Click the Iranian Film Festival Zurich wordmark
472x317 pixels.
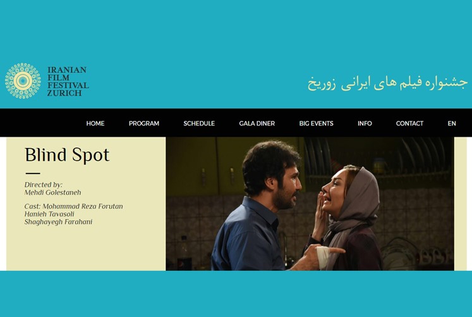click(x=68, y=82)
